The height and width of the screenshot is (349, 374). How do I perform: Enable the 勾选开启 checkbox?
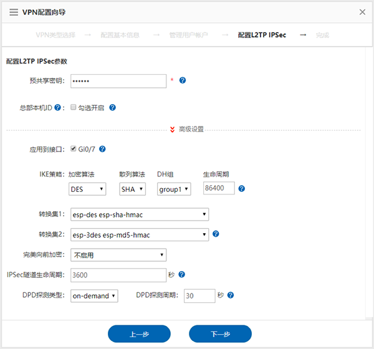[74, 107]
